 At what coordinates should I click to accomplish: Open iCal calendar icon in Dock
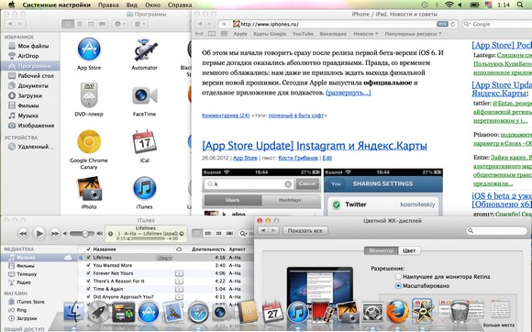click(272, 312)
